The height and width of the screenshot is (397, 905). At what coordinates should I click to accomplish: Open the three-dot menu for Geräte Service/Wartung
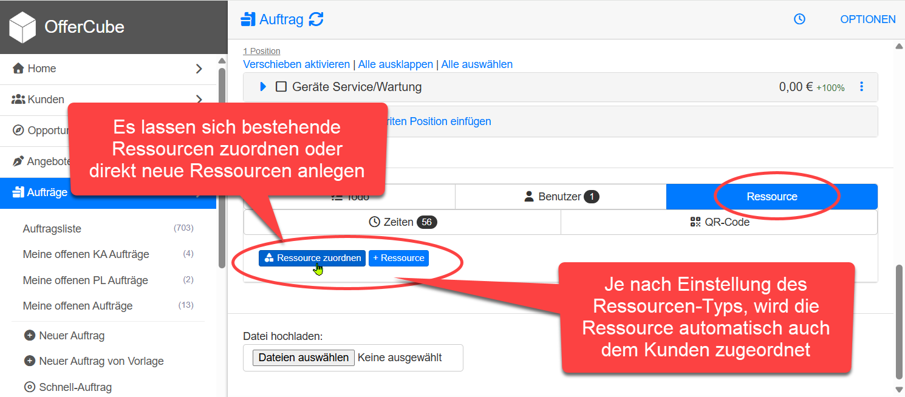pos(861,87)
